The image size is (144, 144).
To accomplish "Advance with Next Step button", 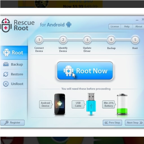I will point(134,123).
